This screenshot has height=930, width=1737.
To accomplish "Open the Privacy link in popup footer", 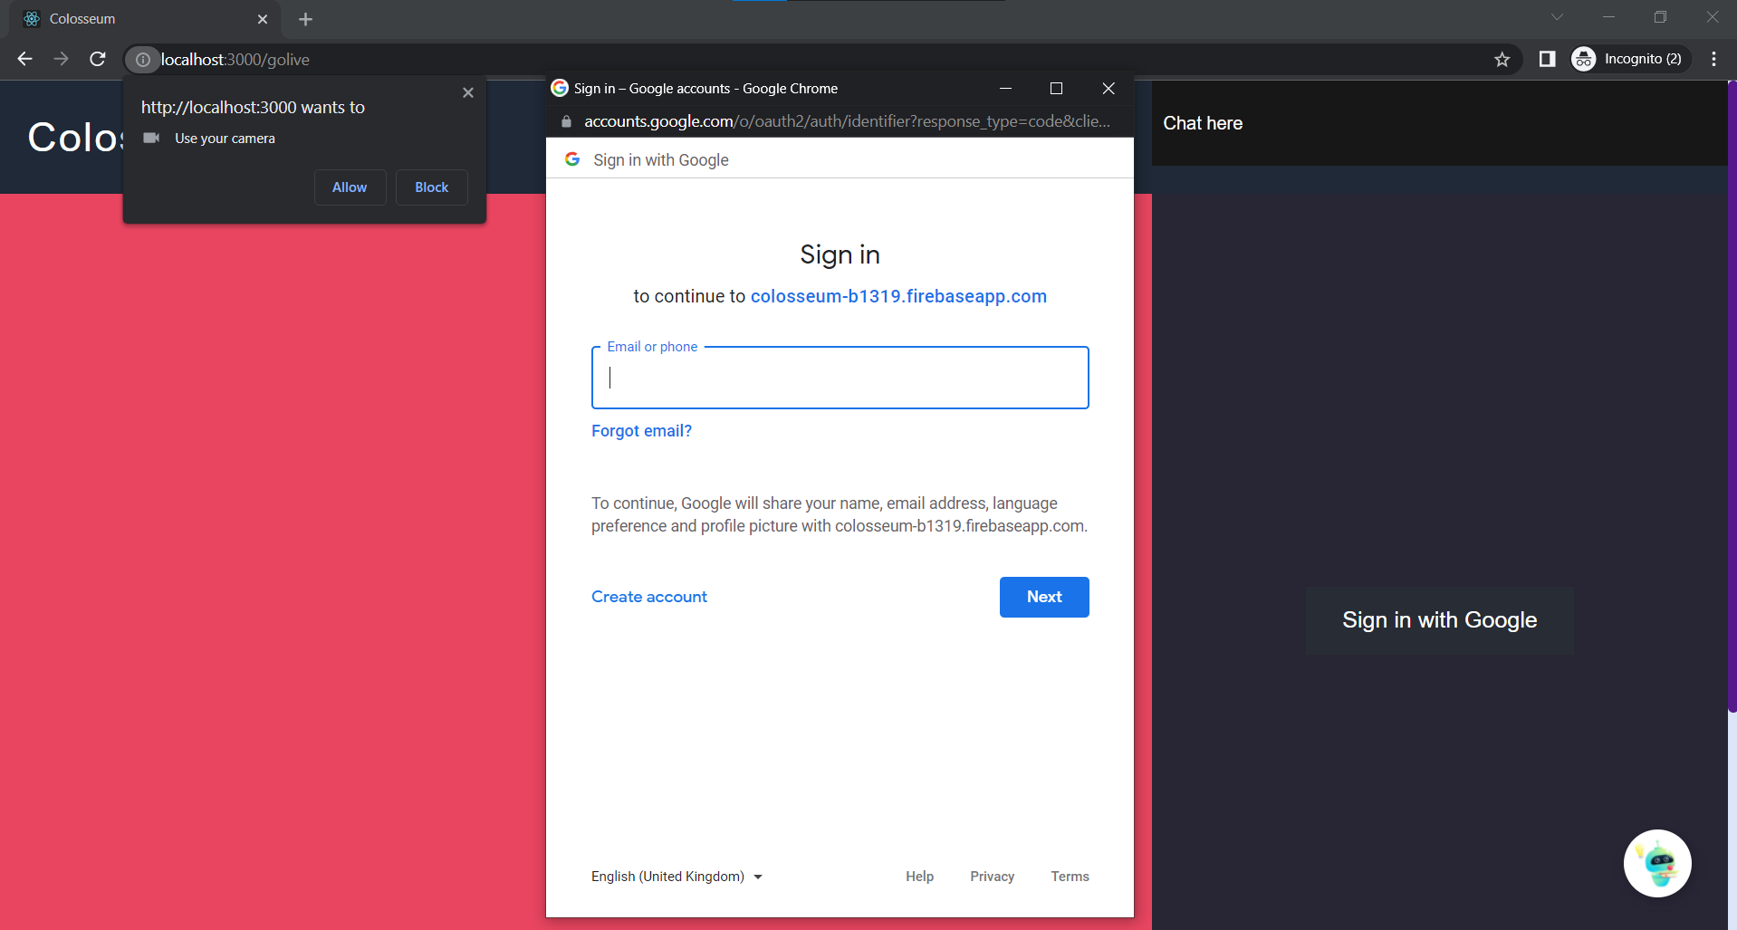I will [992, 877].
